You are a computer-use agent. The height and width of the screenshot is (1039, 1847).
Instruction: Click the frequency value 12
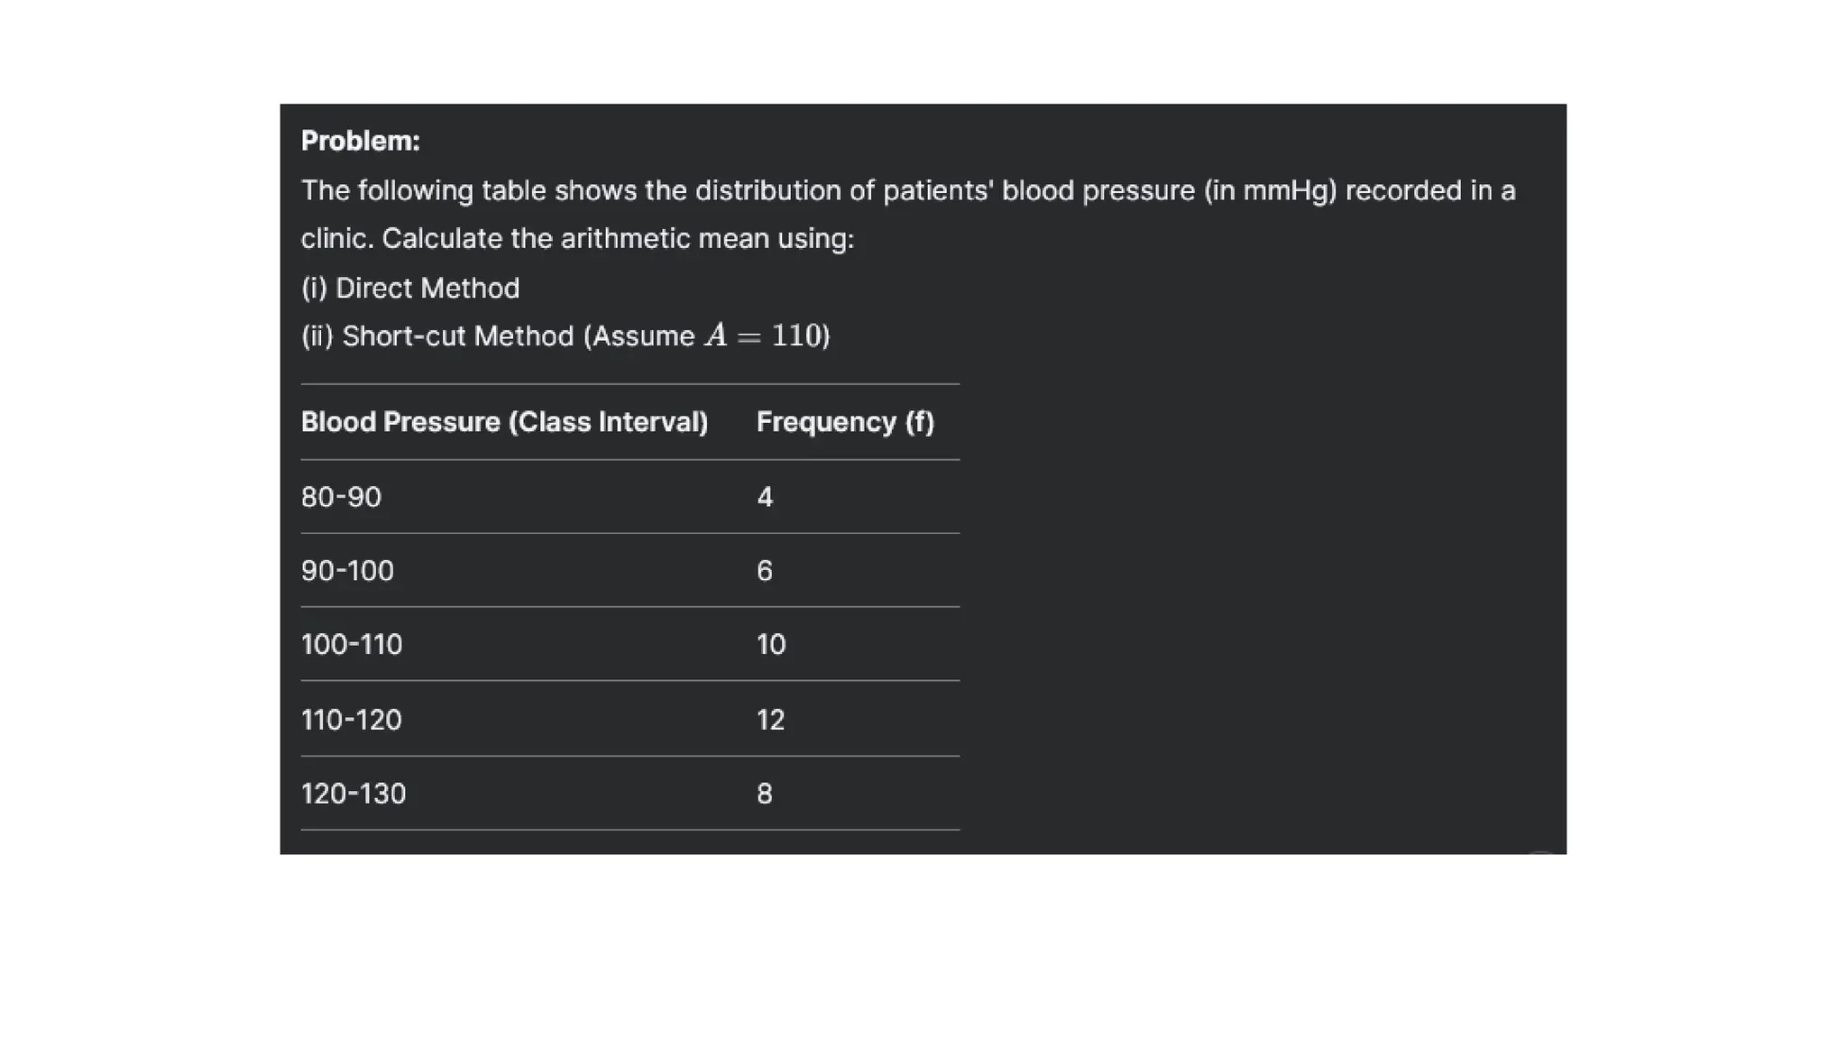[771, 720]
